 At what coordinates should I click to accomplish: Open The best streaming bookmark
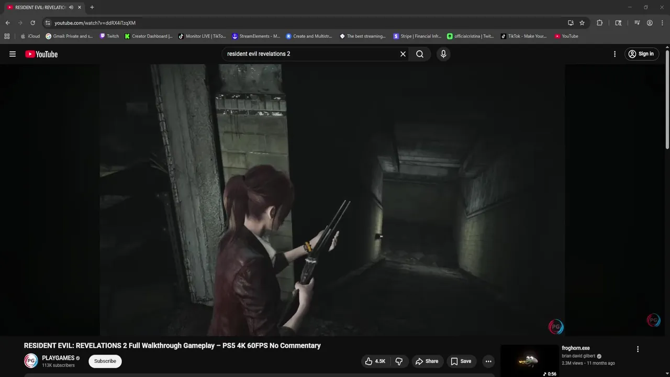click(363, 36)
